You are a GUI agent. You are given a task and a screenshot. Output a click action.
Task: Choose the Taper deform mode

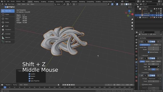click(x=153, y=61)
